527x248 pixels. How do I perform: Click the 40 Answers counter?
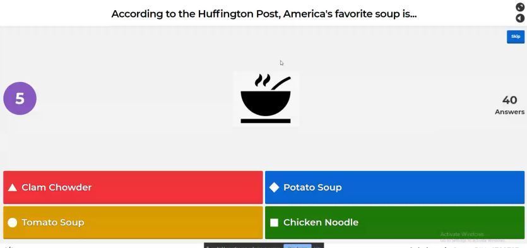(x=509, y=105)
